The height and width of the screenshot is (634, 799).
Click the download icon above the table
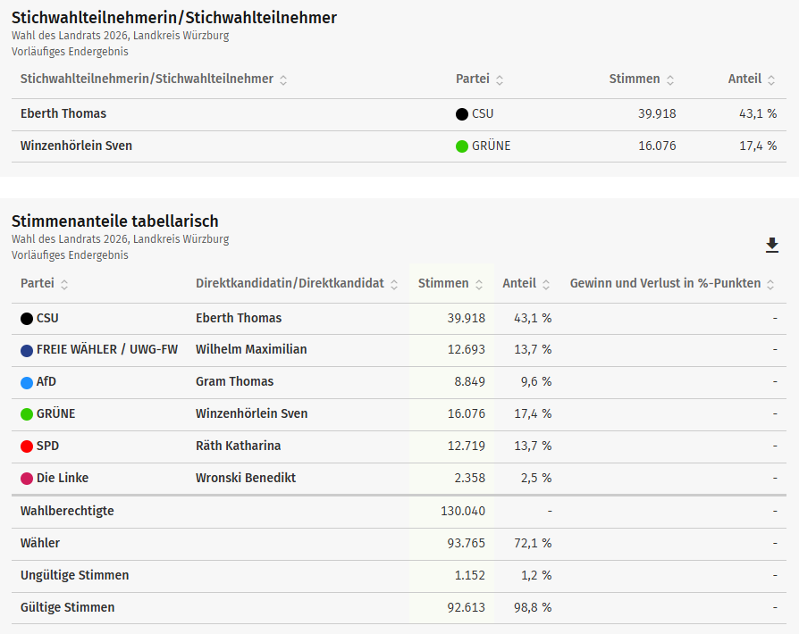[772, 246]
